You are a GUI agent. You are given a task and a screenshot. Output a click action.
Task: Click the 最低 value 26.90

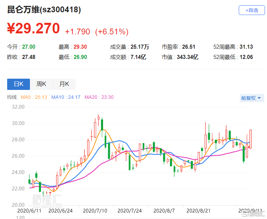coord(80,57)
